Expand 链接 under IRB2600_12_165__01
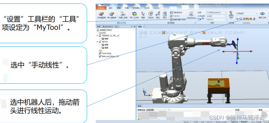 coord(100,38)
